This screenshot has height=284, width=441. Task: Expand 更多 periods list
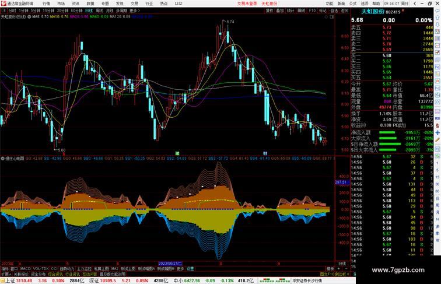tap(134, 10)
